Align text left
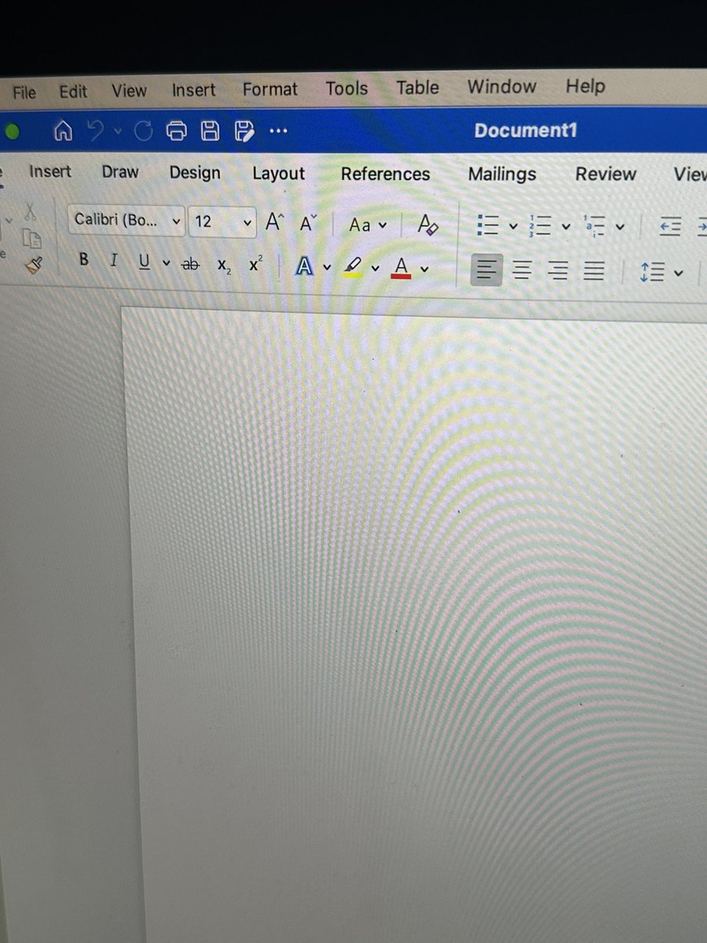This screenshot has height=943, width=707. 486,271
